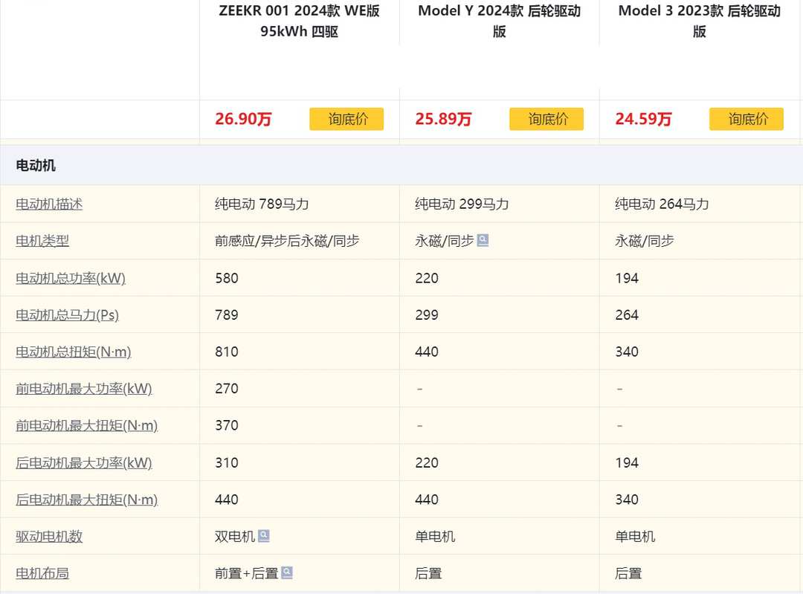Open the 电机类型 parameter link
The width and height of the screenshot is (803, 594).
(x=42, y=241)
